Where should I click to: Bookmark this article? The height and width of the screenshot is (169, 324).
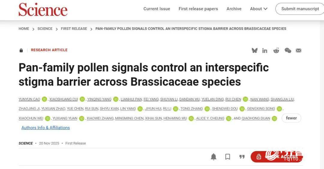228,156
